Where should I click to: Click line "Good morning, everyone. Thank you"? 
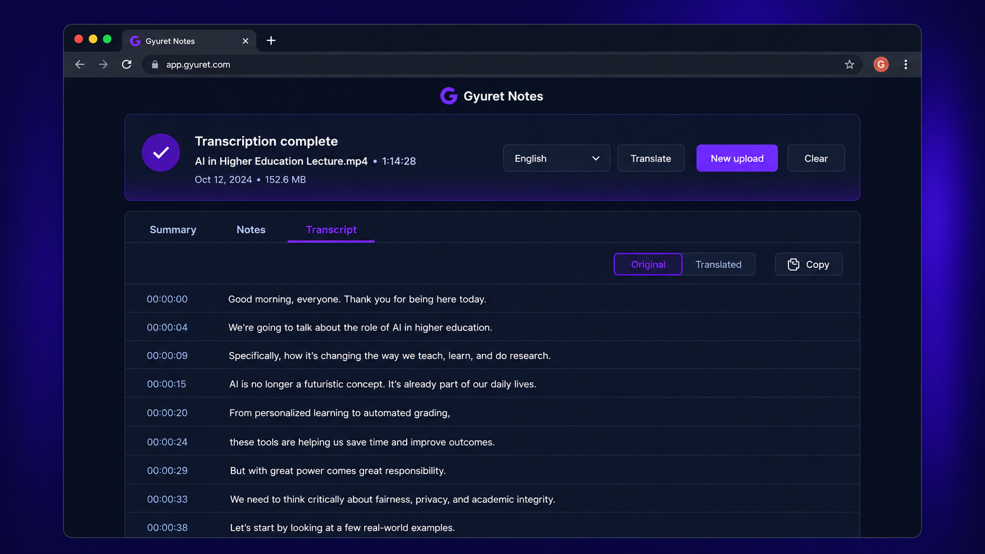[357, 299]
